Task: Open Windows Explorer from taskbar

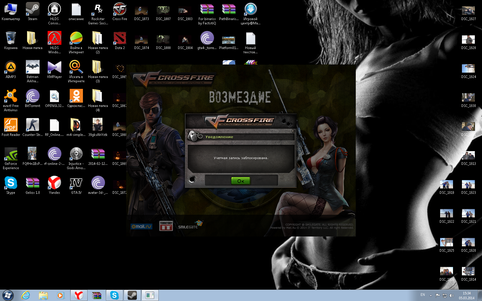Action: [43, 295]
